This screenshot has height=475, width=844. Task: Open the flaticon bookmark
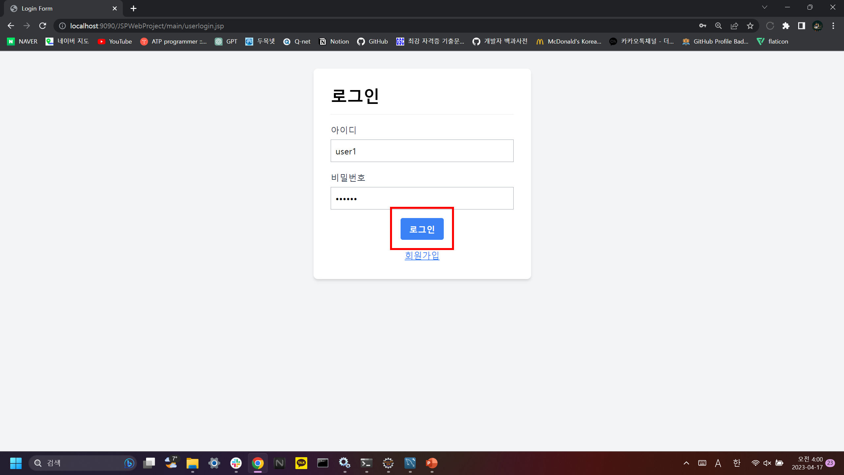(x=773, y=41)
